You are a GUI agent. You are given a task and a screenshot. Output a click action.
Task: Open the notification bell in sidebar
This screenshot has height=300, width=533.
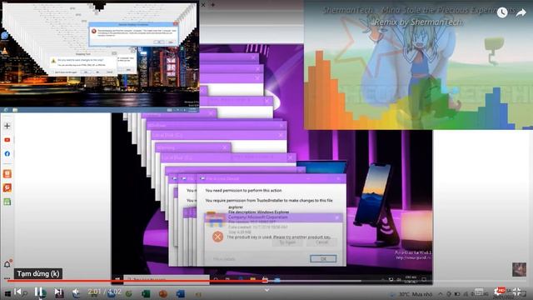(7, 264)
